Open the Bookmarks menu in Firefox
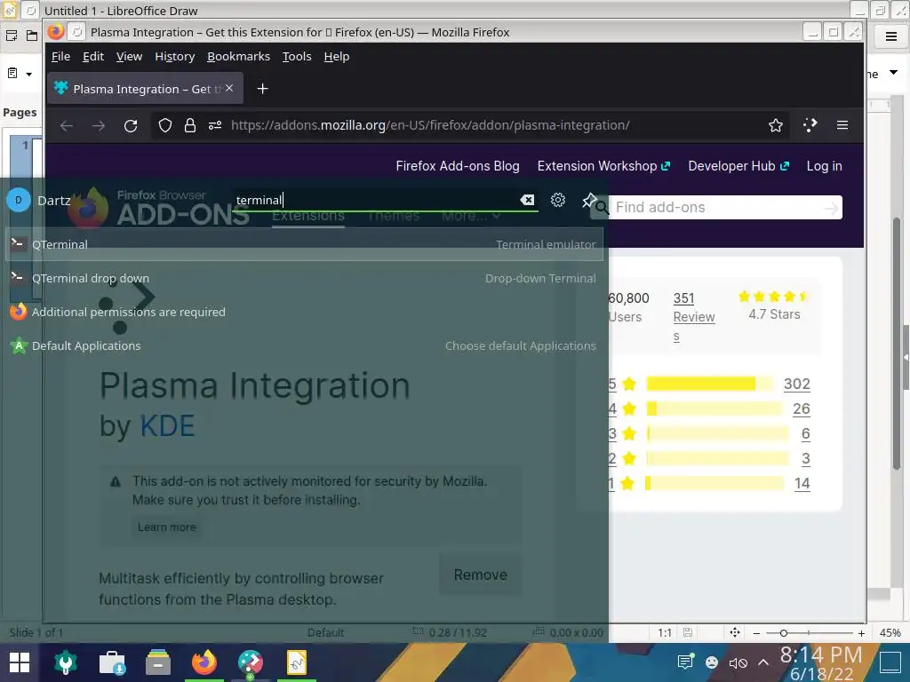 pos(238,56)
